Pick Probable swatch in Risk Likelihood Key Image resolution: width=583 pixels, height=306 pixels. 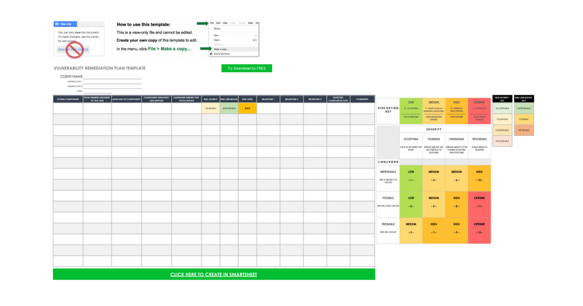coord(524,130)
